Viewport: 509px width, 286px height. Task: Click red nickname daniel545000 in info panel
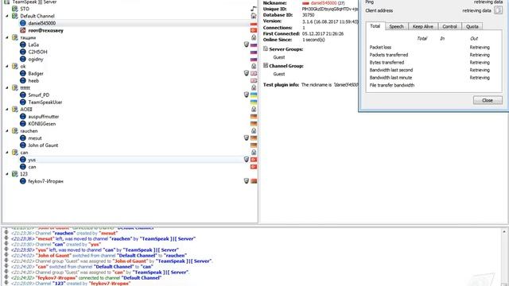pyautogui.click(x=324, y=3)
